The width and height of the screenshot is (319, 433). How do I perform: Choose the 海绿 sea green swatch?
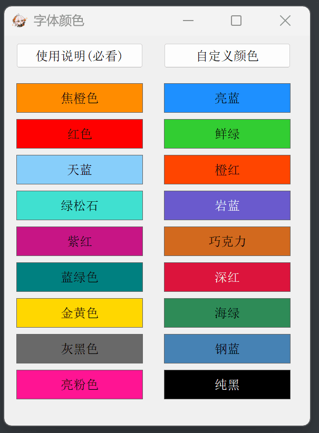tap(227, 313)
